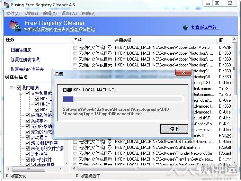This screenshot has width=241, height=181.
Task: Check the OSTotoSoft\DriverTa row checkbox
Action: 75,141
